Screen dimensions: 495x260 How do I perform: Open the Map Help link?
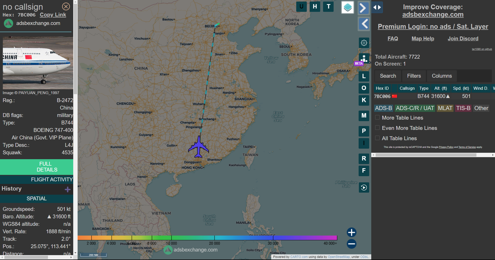[x=423, y=39]
